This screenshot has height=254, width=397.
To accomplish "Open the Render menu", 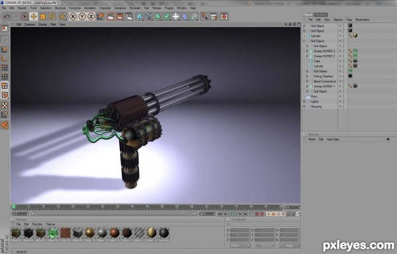I will pos(157,8).
